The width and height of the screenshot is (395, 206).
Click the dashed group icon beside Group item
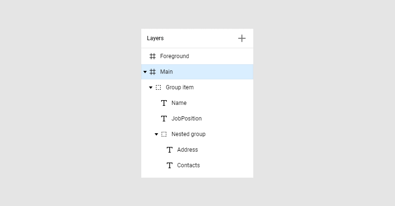click(x=158, y=87)
